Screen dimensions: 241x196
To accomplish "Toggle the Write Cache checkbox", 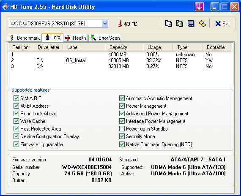I will pyautogui.click(x=16, y=121).
